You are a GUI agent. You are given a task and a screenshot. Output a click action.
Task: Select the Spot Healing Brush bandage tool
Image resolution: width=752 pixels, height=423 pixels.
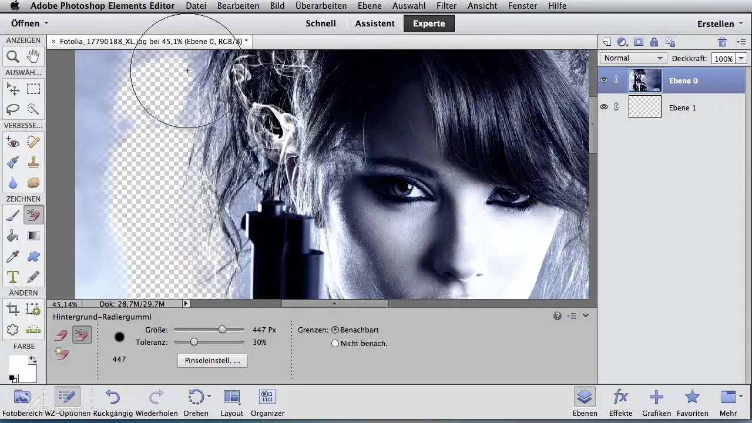(x=33, y=142)
